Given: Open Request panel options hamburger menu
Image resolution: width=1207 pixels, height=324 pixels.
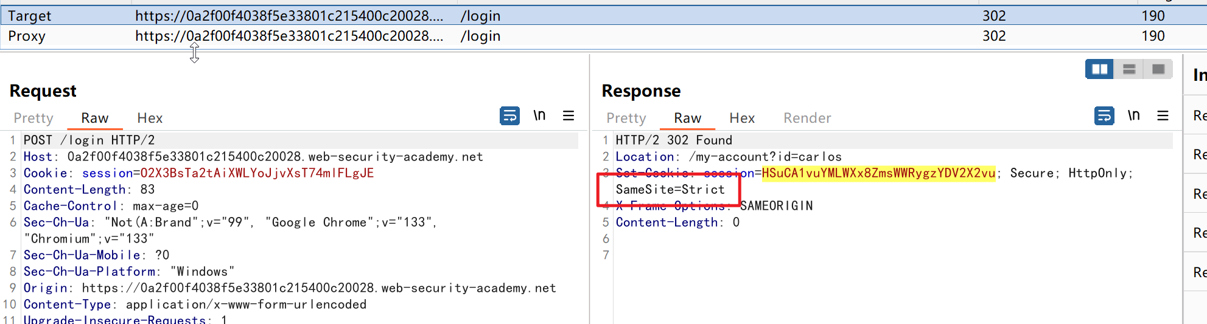Looking at the screenshot, I should click(569, 115).
